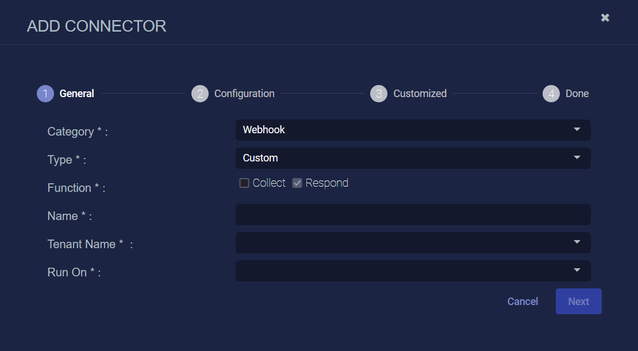Enable the Collect function checkbox
The height and width of the screenshot is (351, 638).
244,183
